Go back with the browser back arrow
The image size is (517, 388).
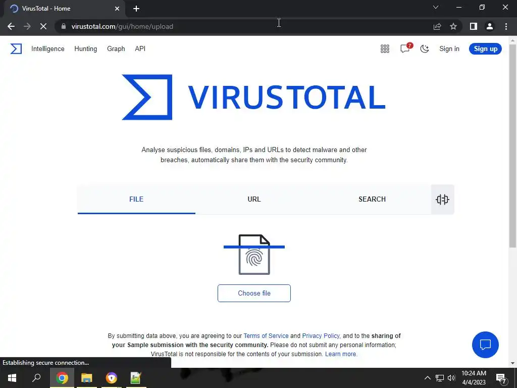click(11, 26)
